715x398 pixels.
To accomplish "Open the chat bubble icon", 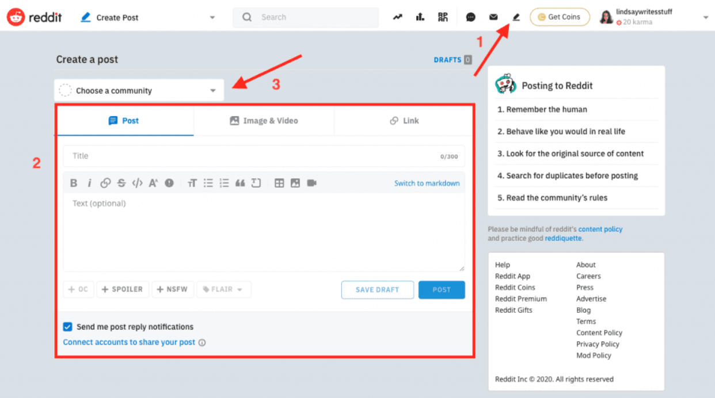I will pyautogui.click(x=471, y=17).
